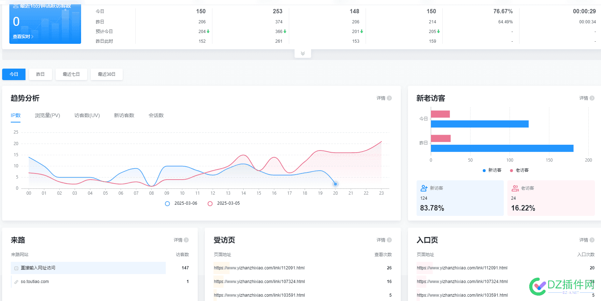Select the 浏览量(PV) metric tab

tap(47, 115)
